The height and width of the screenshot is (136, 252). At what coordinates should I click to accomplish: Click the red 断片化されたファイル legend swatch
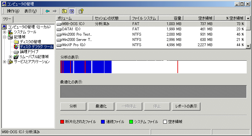62,122
